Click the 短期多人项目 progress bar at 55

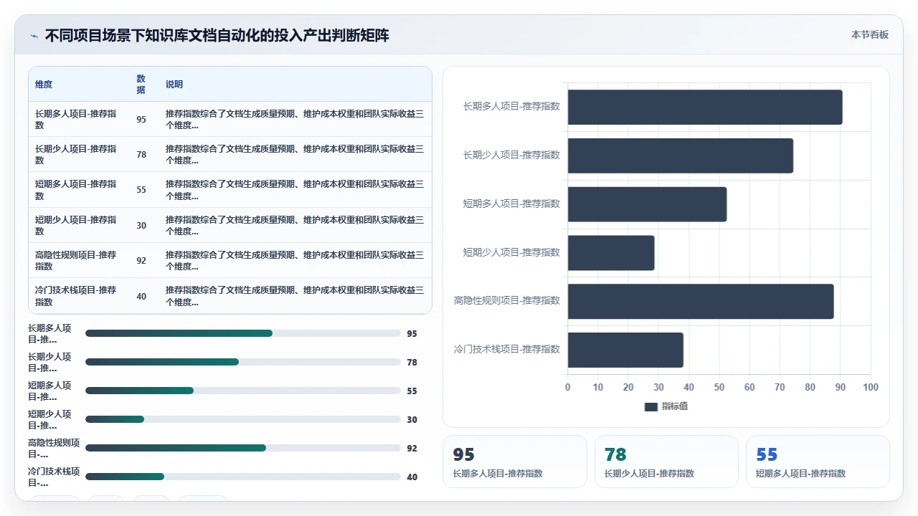click(x=243, y=391)
